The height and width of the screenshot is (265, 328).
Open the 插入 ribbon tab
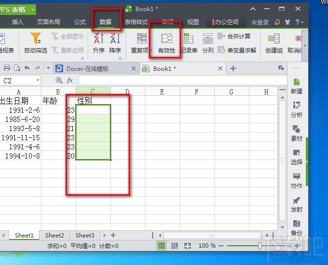pos(17,22)
